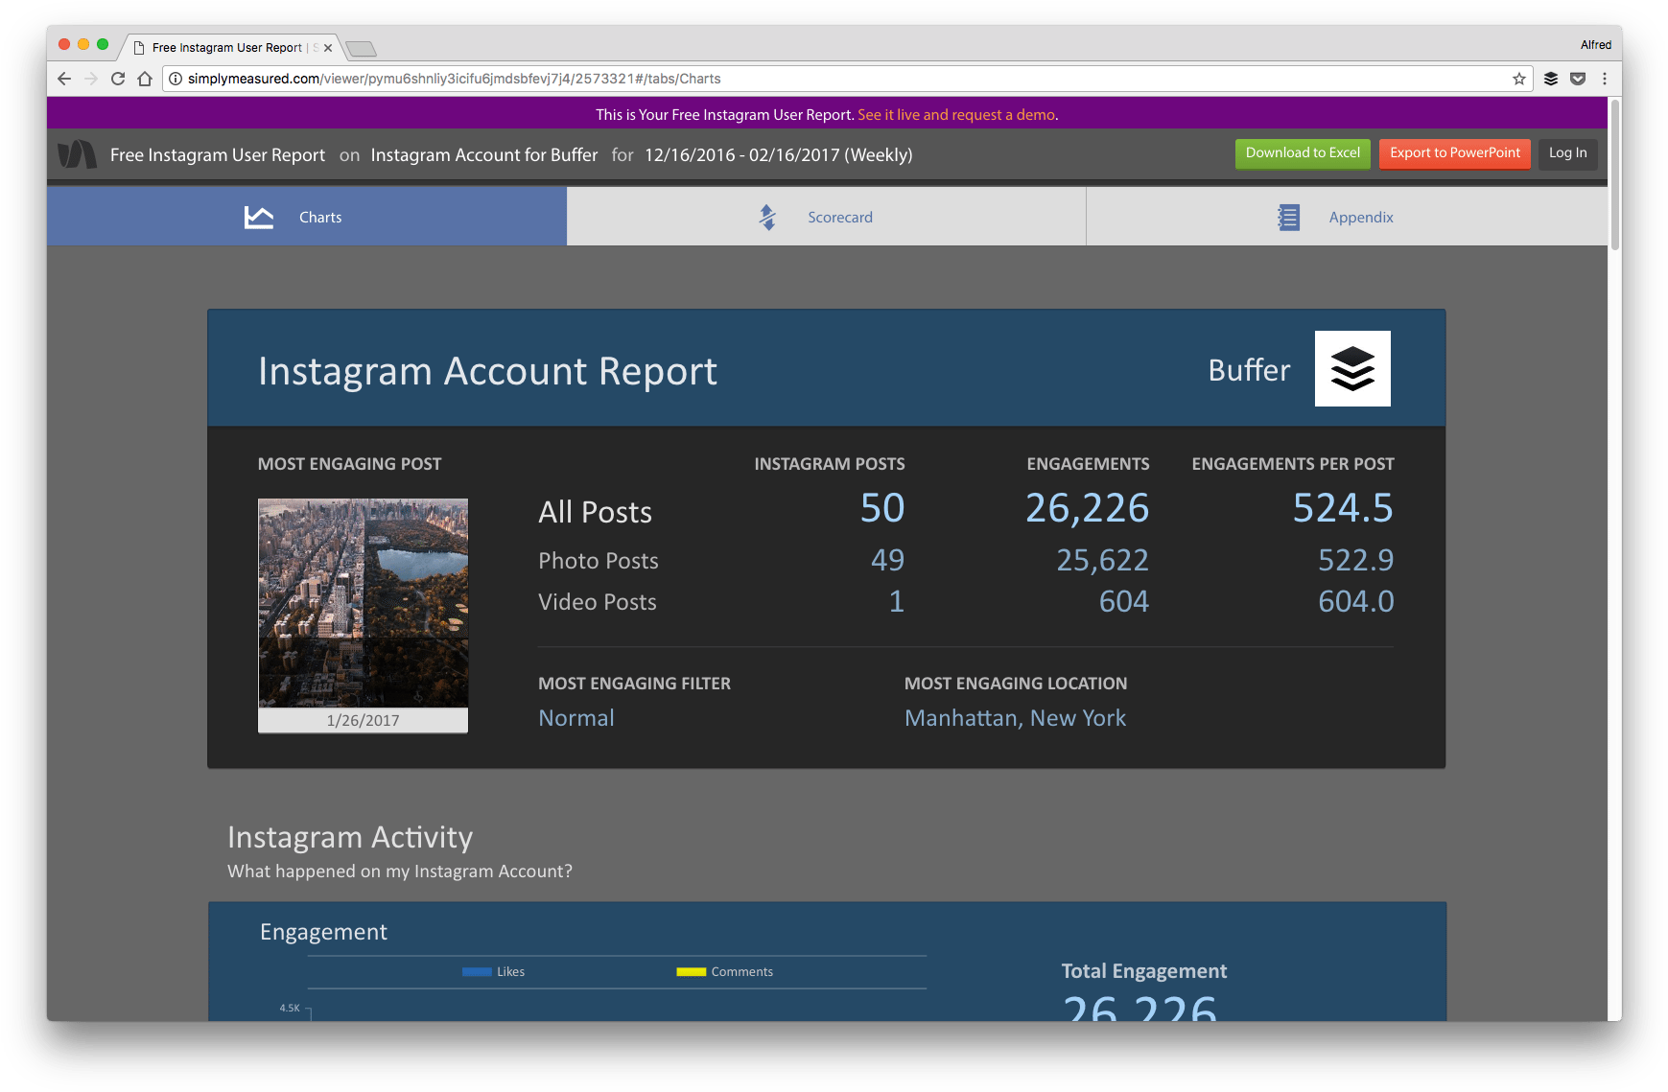Click the Download to Excel button
The height and width of the screenshot is (1092, 1668).
(1303, 153)
